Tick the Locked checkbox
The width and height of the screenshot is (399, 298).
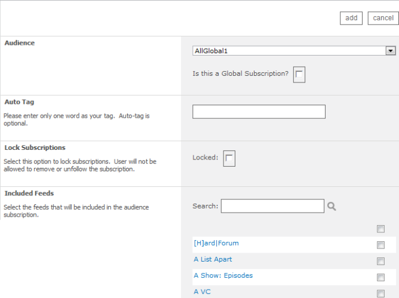[x=229, y=158]
